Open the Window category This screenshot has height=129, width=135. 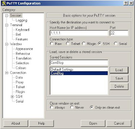pyautogui.click(x=16, y=44)
